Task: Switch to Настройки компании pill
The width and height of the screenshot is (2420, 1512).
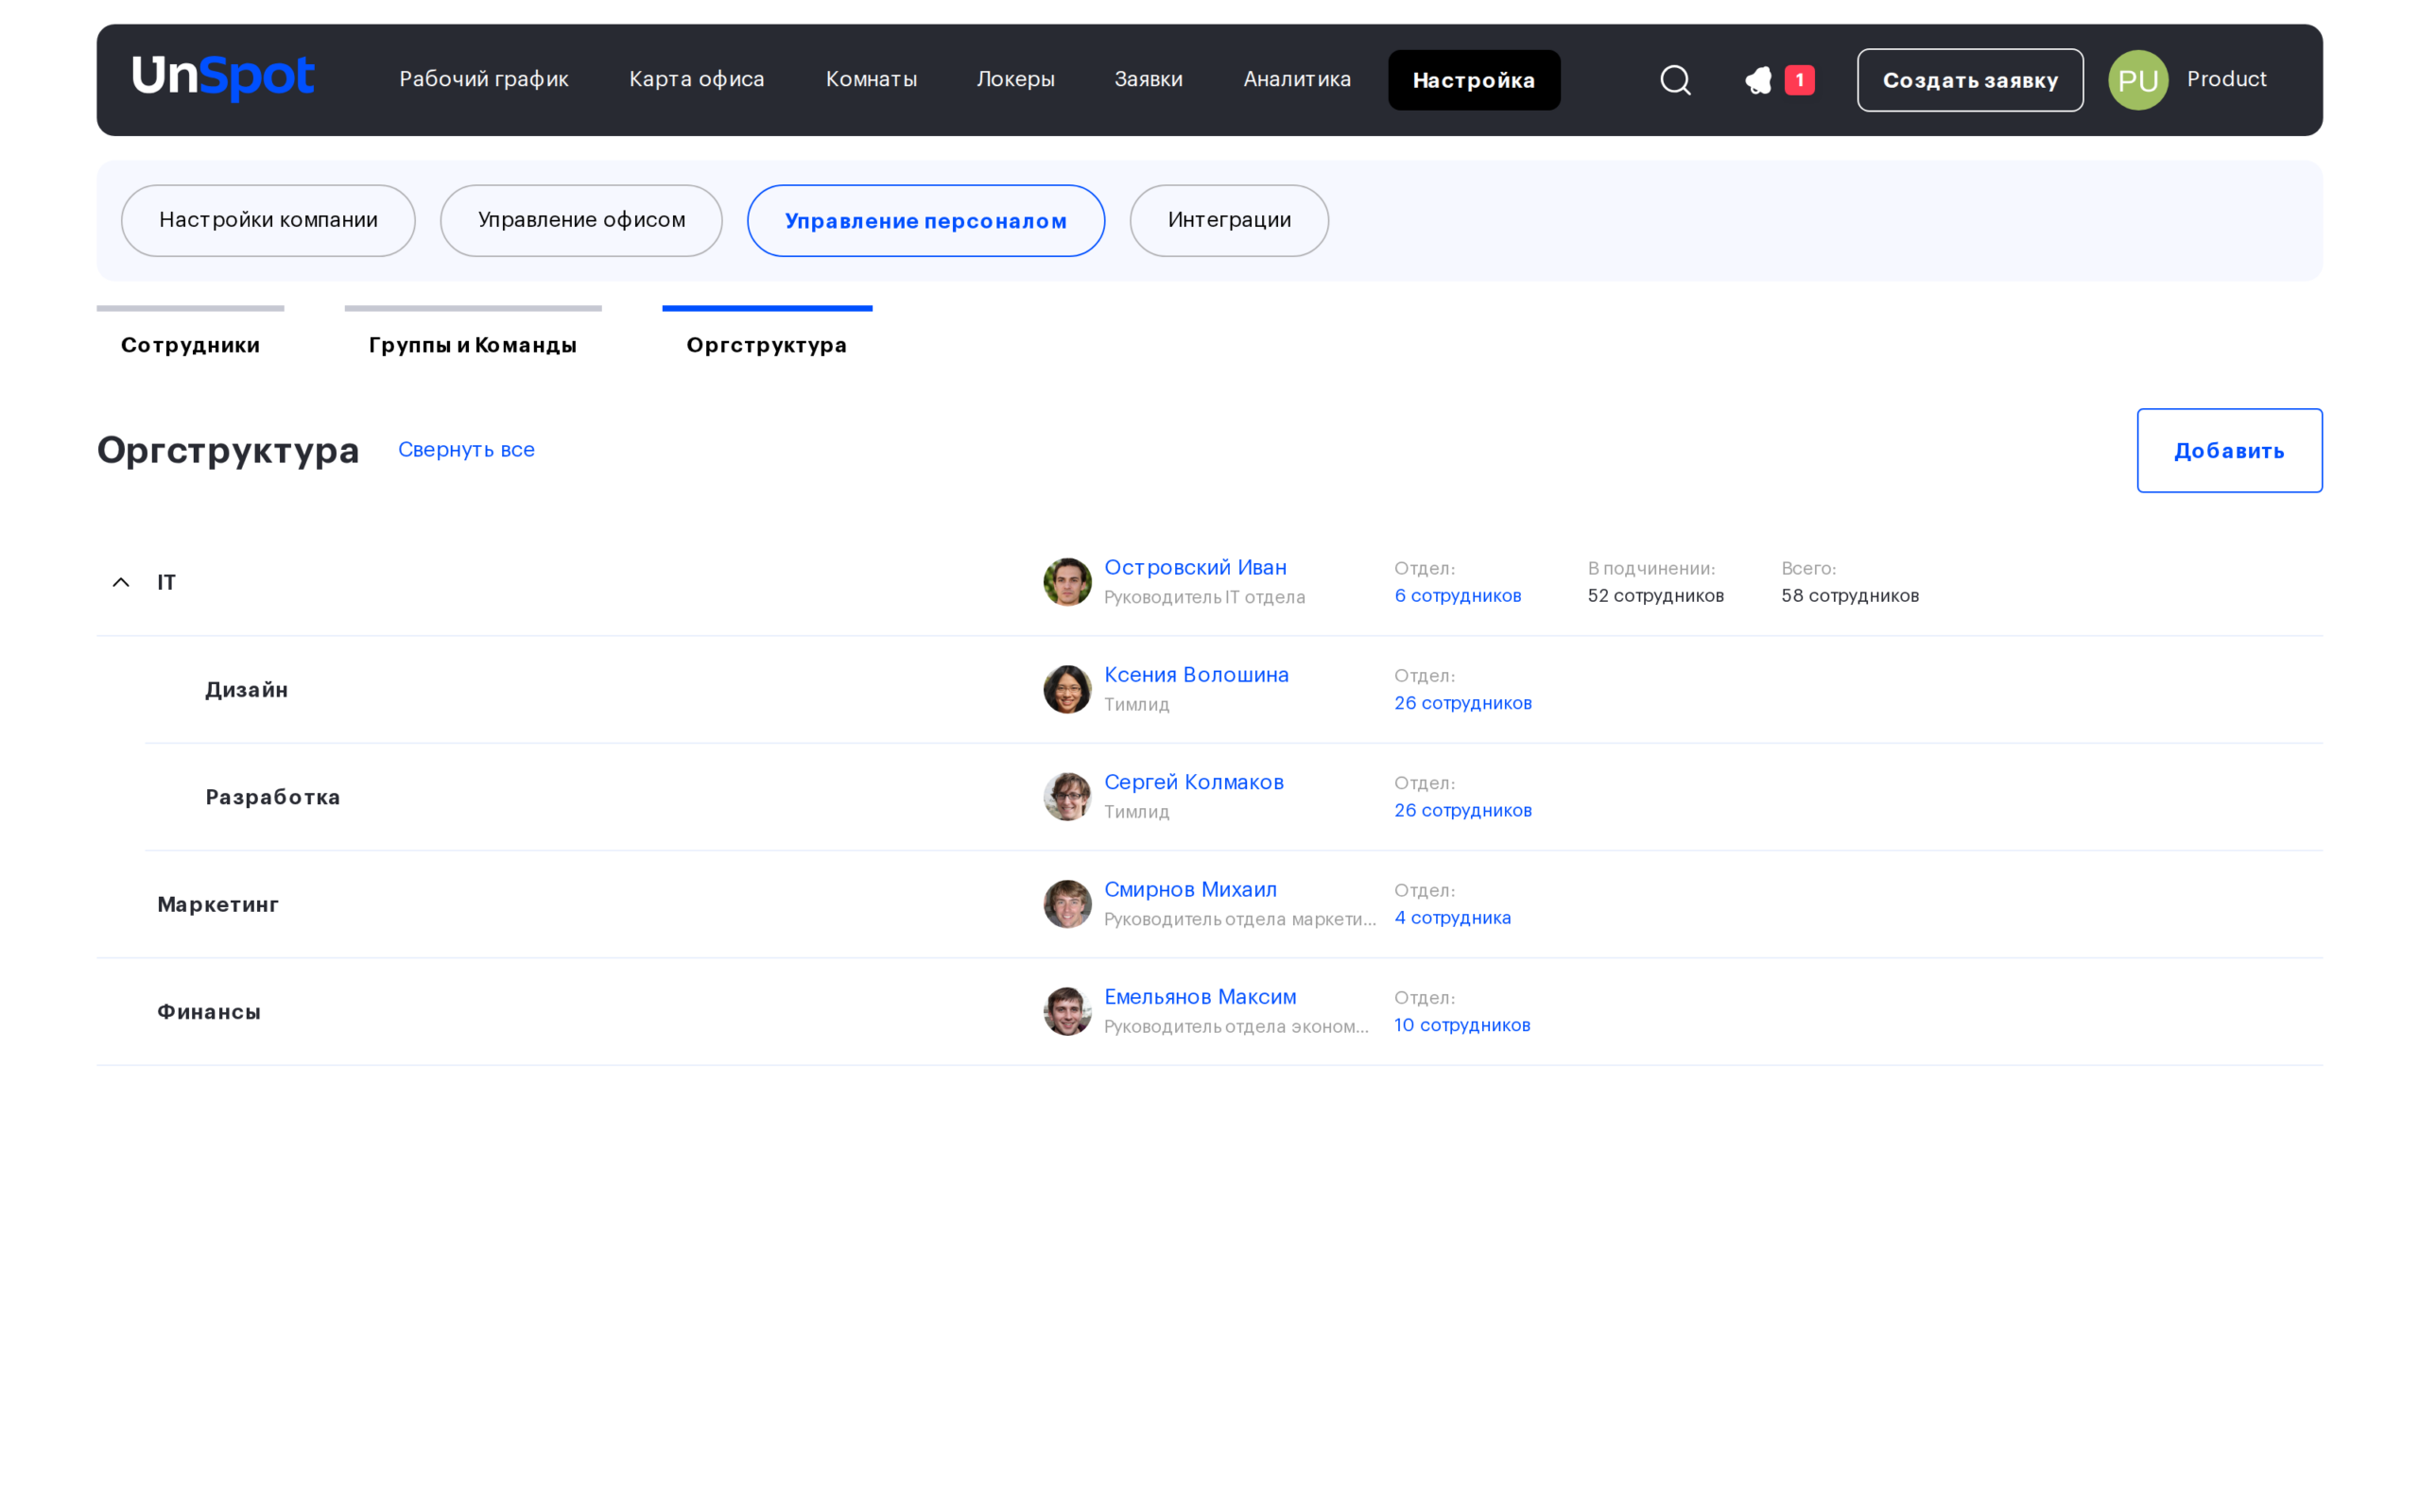Action: click(268, 220)
